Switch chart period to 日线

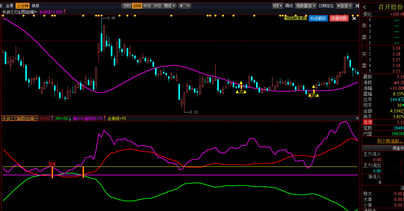click(x=137, y=6)
